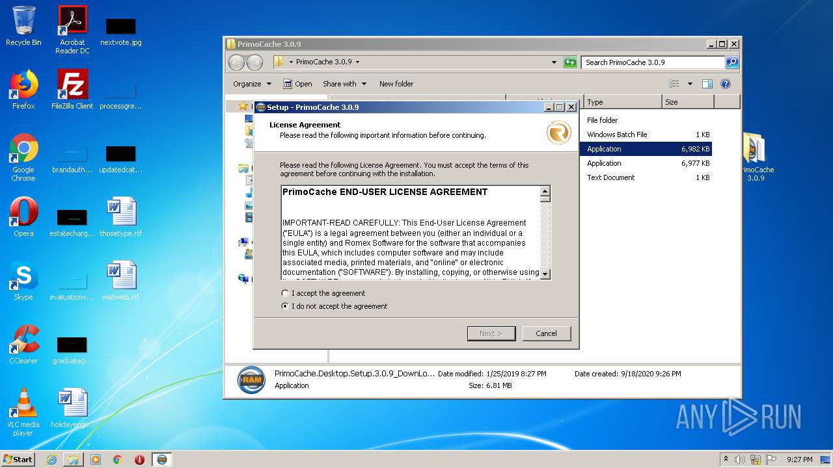This screenshot has width=833, height=468.
Task: Click the address bar refresh button
Action: pos(570,62)
